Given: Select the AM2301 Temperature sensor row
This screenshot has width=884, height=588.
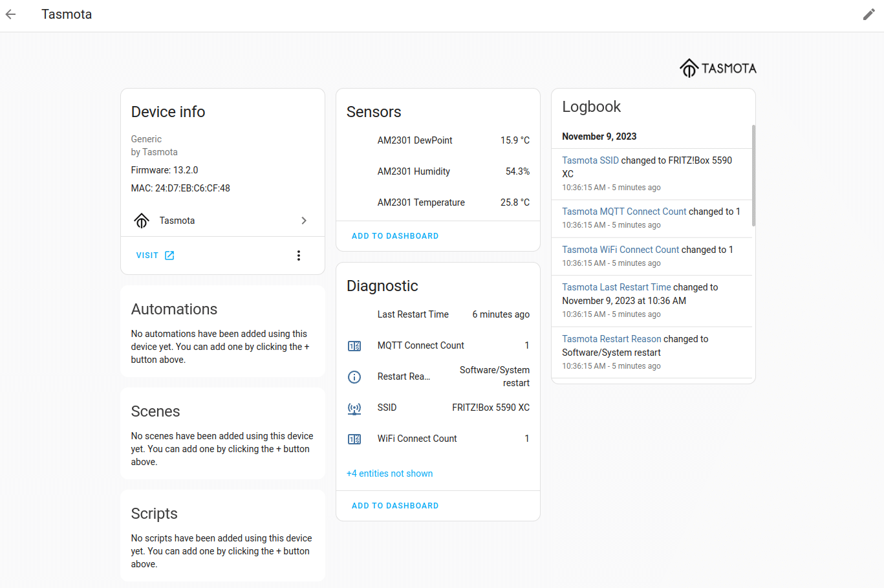Looking at the screenshot, I should coord(438,202).
